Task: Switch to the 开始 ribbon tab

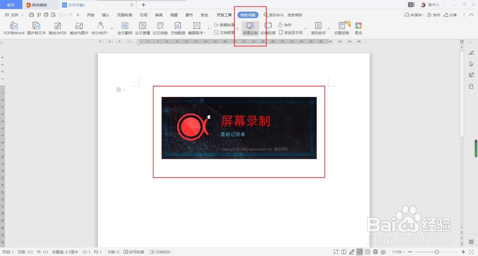Action: [91, 15]
